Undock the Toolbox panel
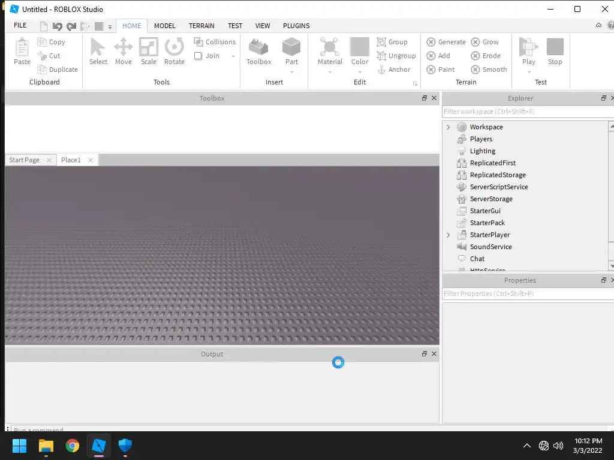Viewport: 614px width, 460px height. (x=424, y=98)
